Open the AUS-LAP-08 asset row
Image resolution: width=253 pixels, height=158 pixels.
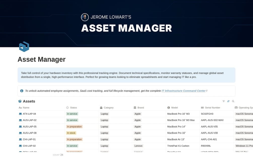pos(29,133)
